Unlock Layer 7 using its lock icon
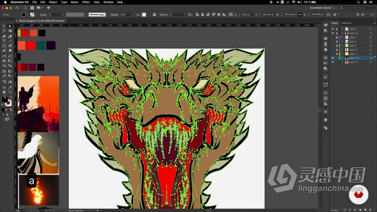377x212 pixels. point(337,54)
